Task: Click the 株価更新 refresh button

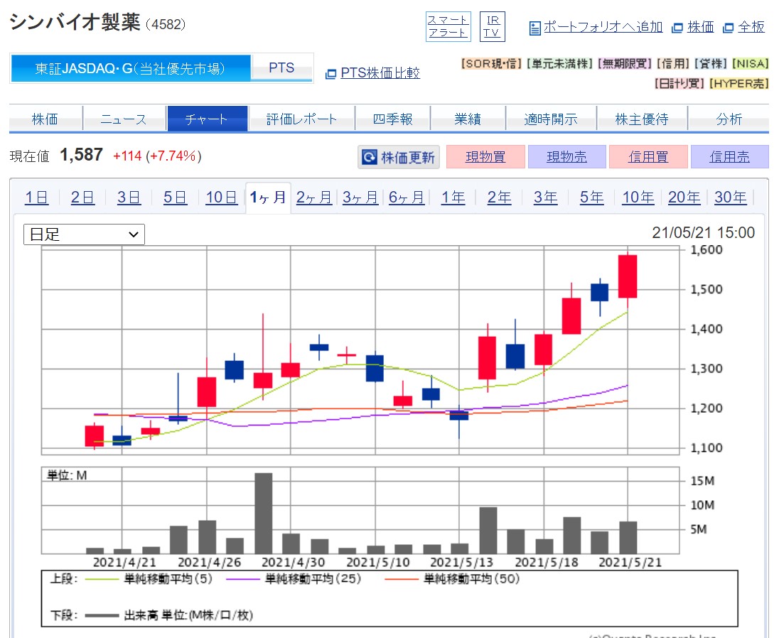Action: (399, 157)
